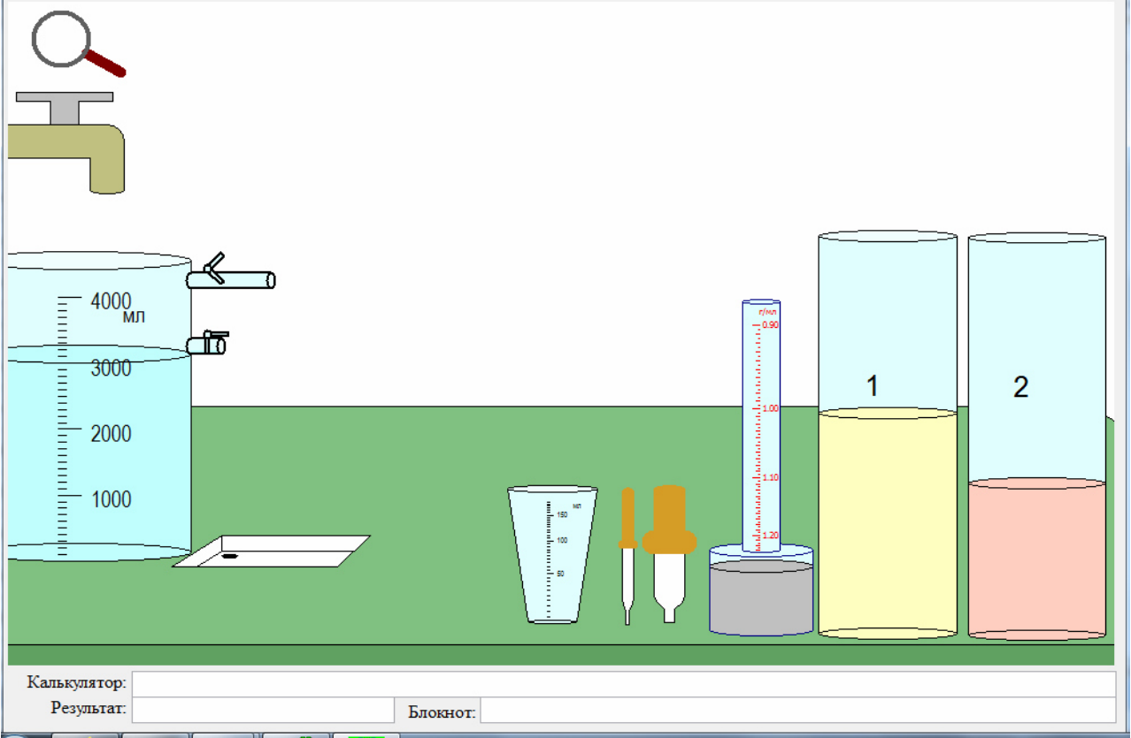Select cylinder 1 with yellow liquid

click(x=888, y=435)
